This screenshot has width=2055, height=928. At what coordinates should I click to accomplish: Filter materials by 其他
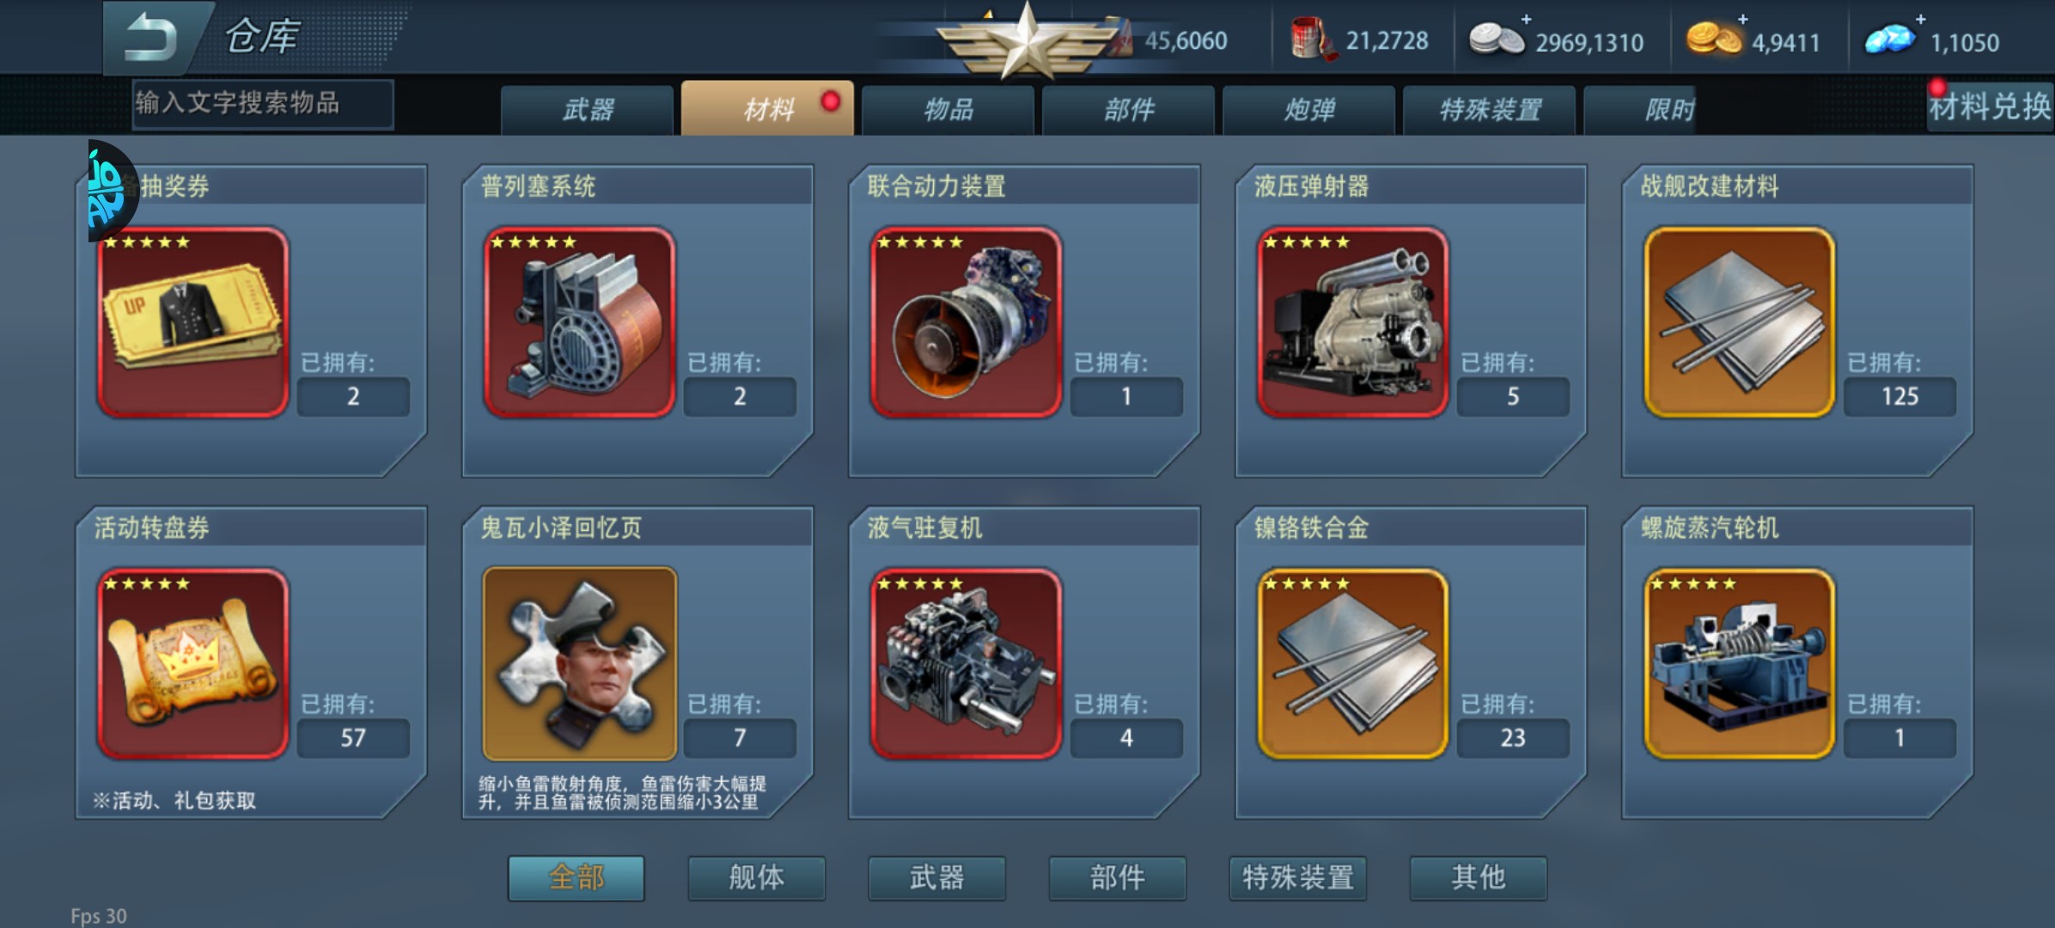tap(1478, 877)
